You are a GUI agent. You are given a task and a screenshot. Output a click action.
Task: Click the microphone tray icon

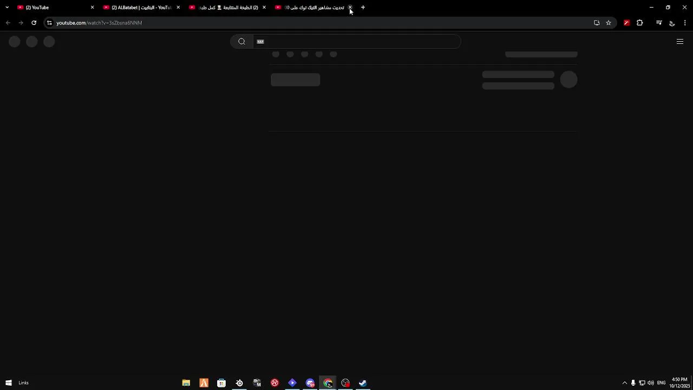633,383
